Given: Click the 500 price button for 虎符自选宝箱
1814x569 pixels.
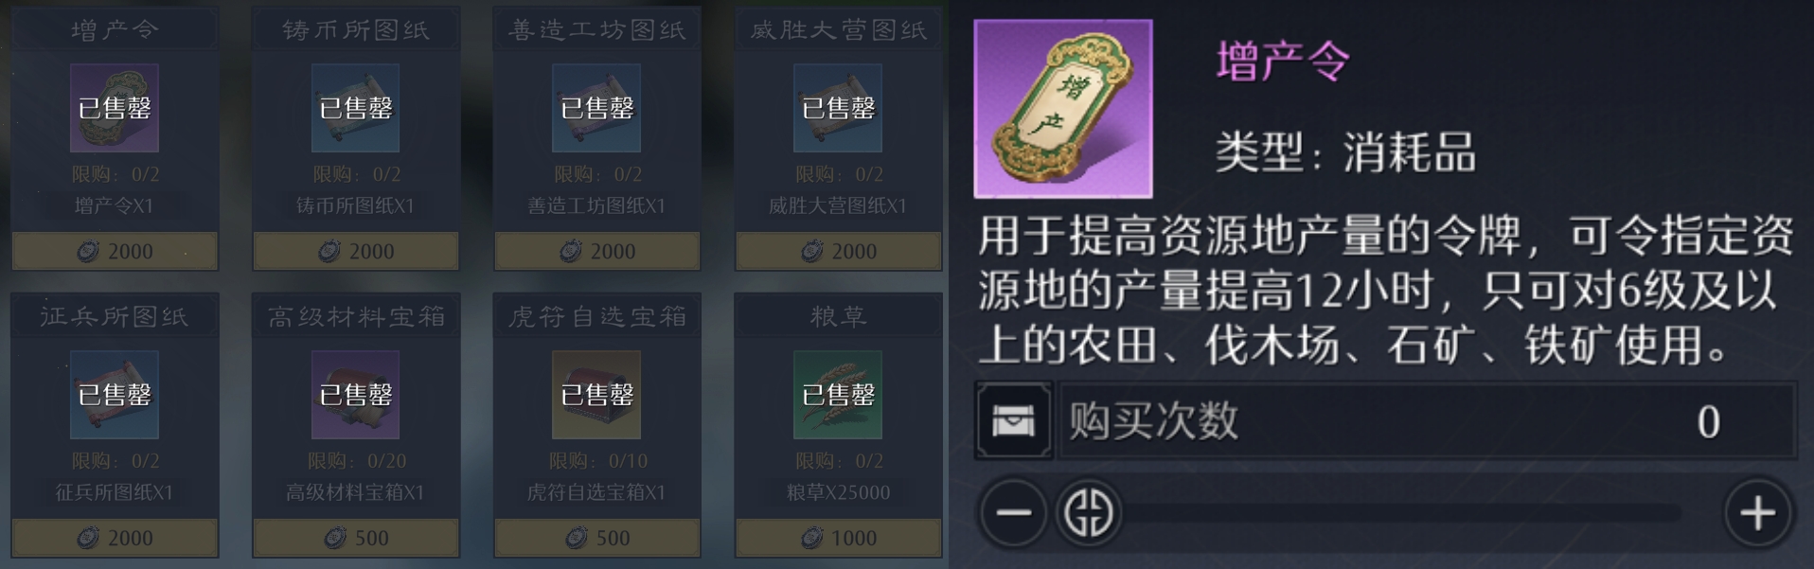Looking at the screenshot, I should [x=596, y=538].
